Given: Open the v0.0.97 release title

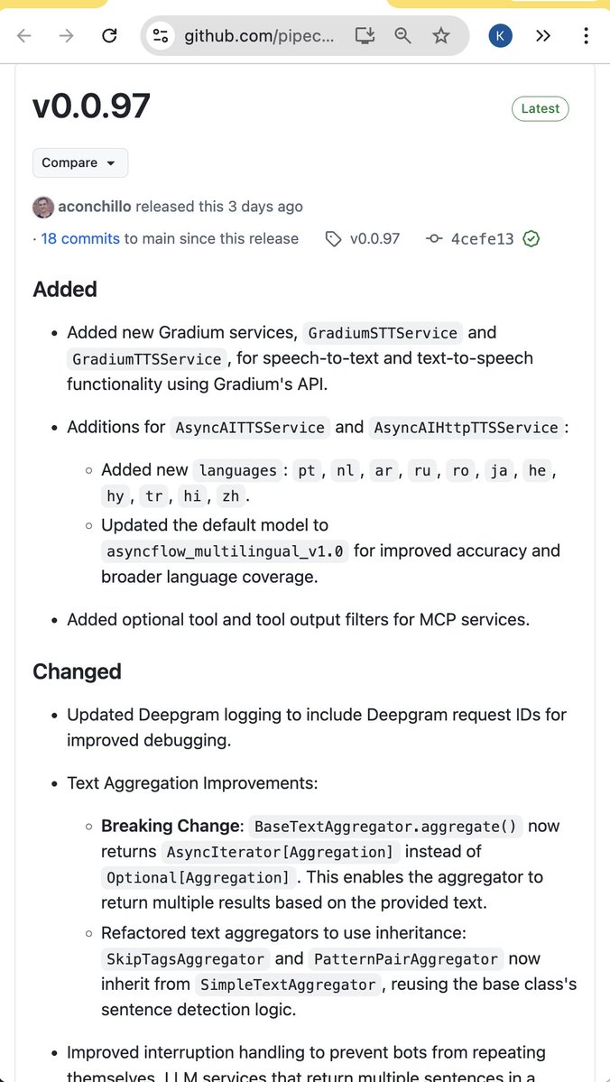Looking at the screenshot, I should (x=91, y=106).
